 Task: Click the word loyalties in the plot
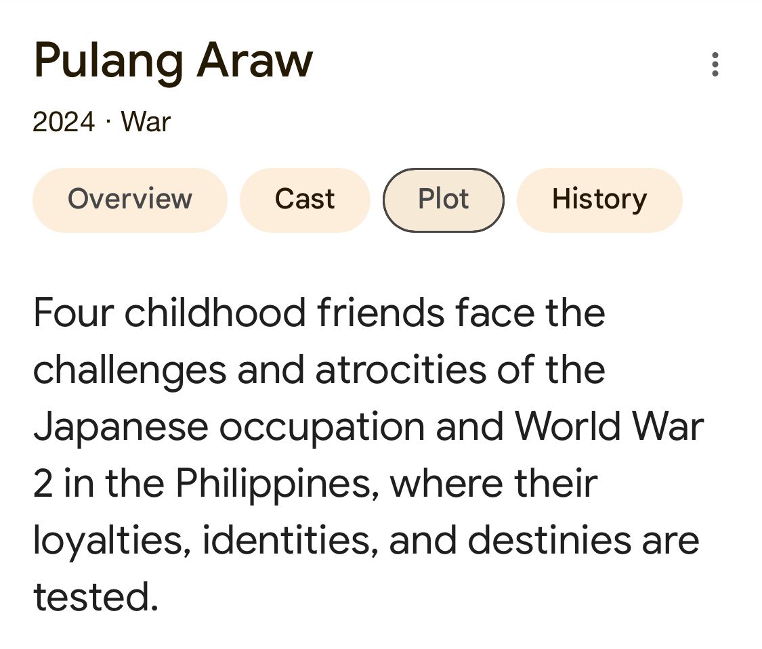tap(112, 541)
